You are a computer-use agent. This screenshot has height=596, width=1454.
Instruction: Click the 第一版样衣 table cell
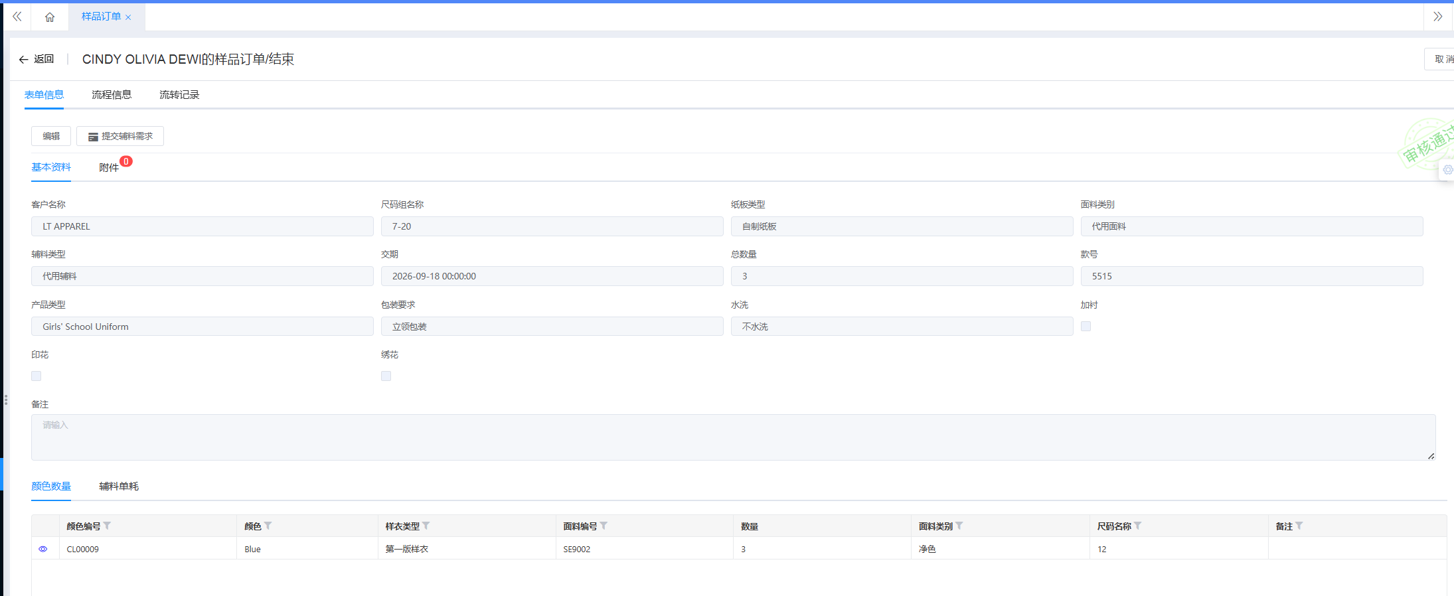[467, 549]
